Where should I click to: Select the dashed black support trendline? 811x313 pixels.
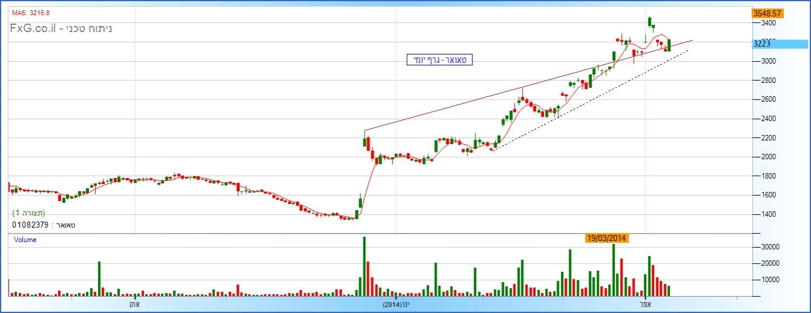[x=588, y=100]
